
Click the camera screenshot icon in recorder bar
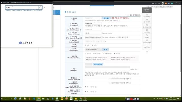128,99
